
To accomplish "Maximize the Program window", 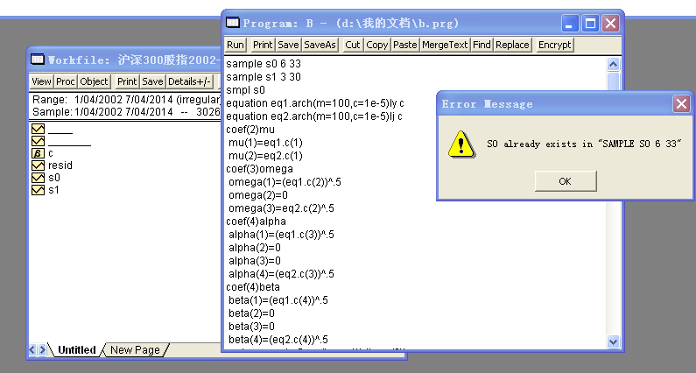I will coord(590,23).
